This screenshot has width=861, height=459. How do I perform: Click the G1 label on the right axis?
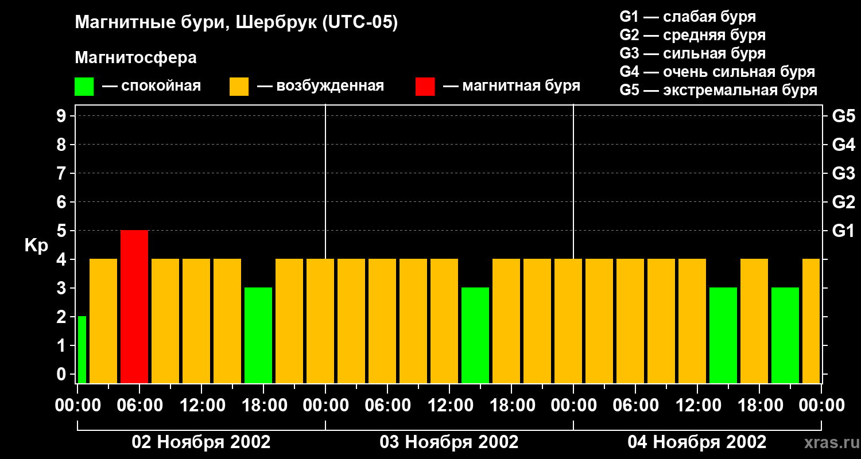point(843,231)
